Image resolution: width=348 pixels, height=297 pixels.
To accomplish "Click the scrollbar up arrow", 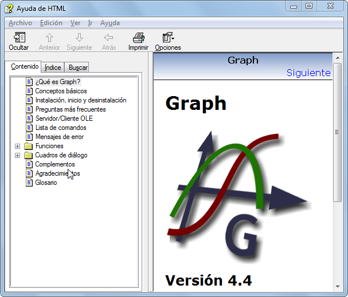I will (x=338, y=58).
